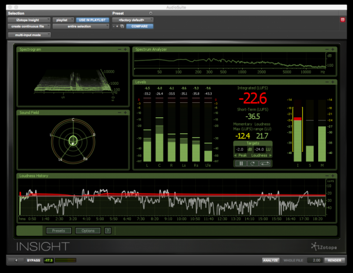Collapse the Spectrogram panel with minus icon

(x=120, y=49)
